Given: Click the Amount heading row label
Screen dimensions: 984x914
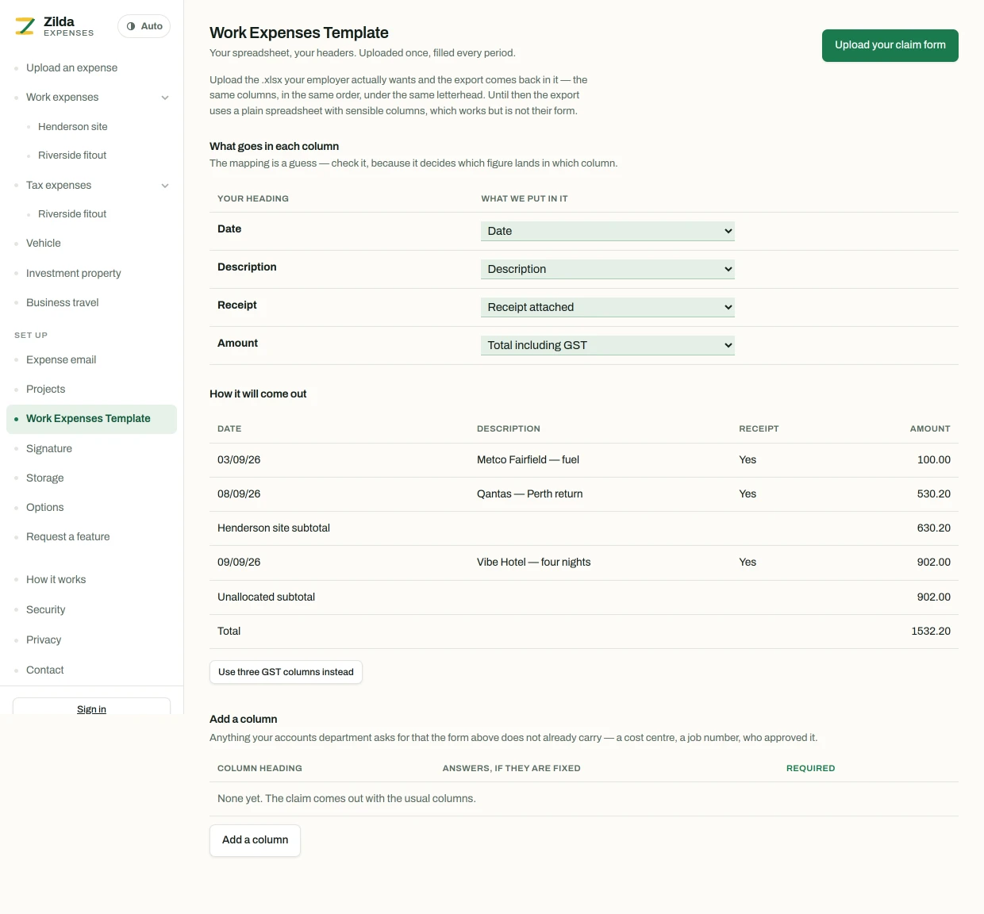Looking at the screenshot, I should (x=237, y=344).
